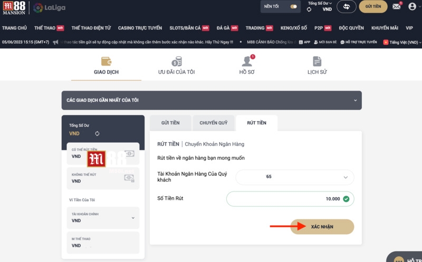The image size is (422, 262).
Task: Open the Hồ Sơ profile icon
Action: (247, 62)
